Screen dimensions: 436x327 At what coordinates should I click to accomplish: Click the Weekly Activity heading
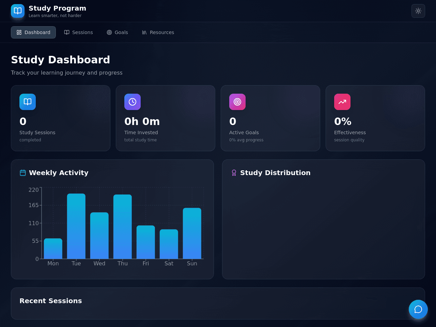tap(59, 173)
